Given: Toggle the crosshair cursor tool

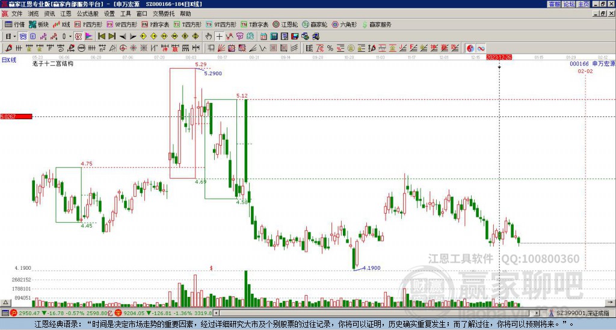Looking at the screenshot, I should click(x=219, y=36).
